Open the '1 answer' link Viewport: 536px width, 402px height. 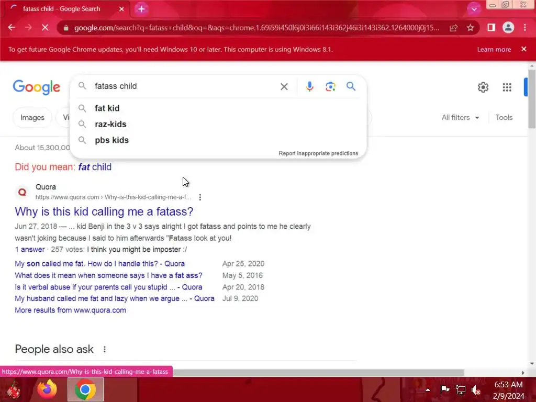tap(30, 250)
